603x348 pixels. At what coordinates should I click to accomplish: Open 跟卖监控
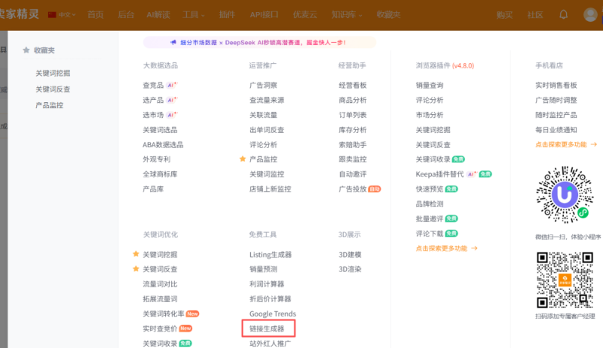(353, 159)
